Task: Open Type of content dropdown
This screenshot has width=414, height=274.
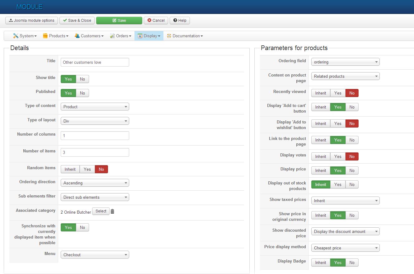Action: click(x=95, y=107)
